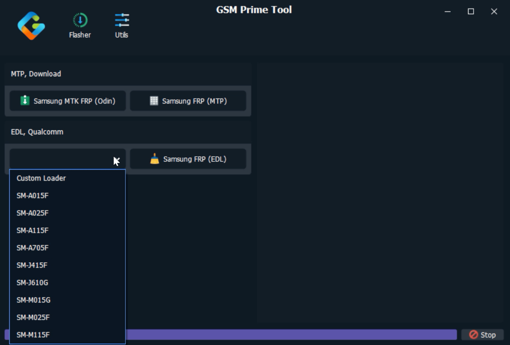Select SM-M115F loader
510x345 pixels.
(x=68, y=335)
